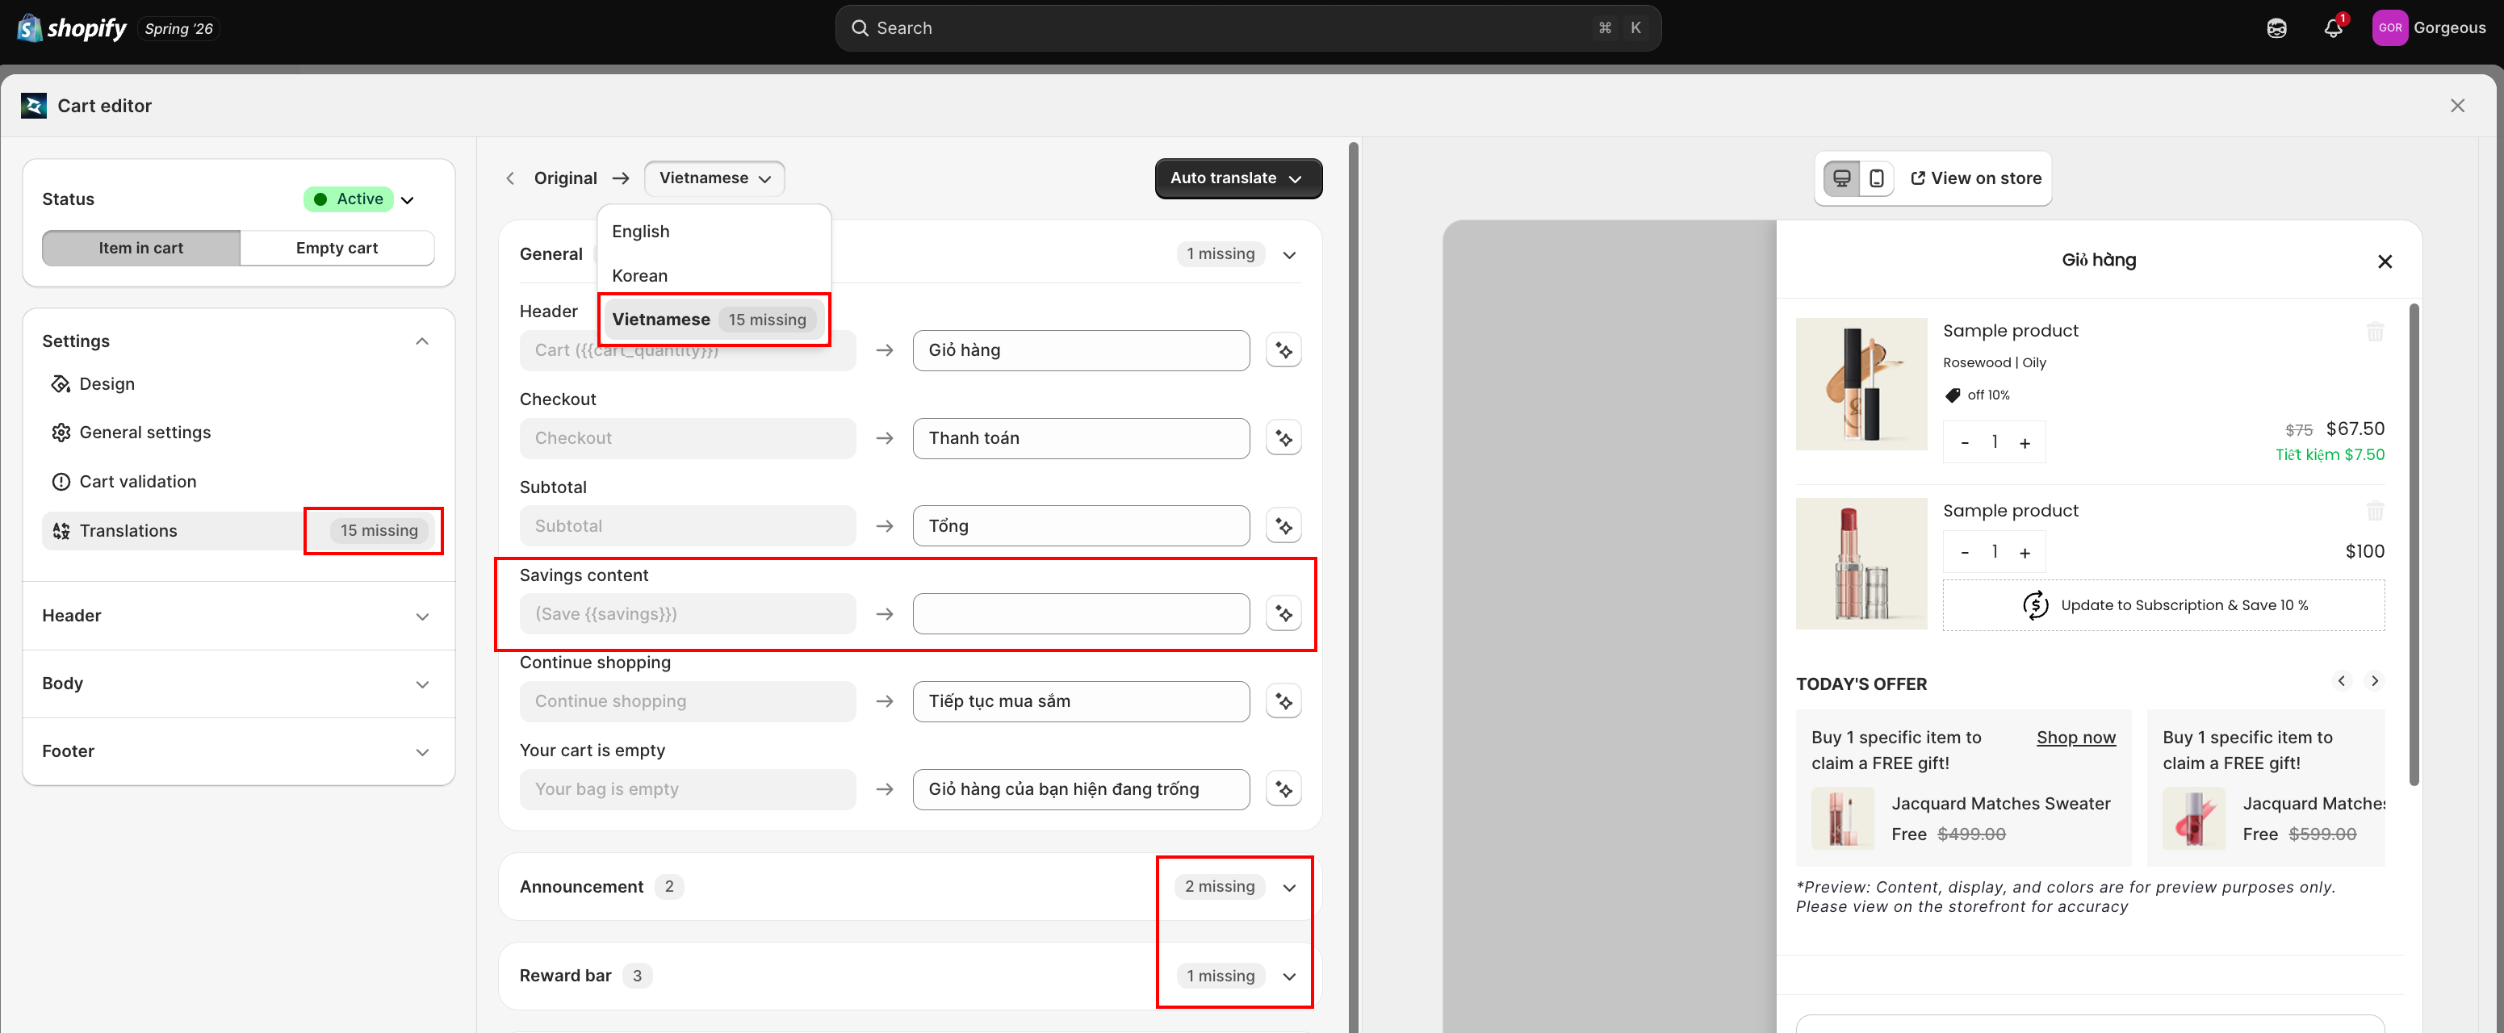Click the Jacquard Matches Sweater gift thumbnail
The height and width of the screenshot is (1033, 2504).
click(1842, 818)
